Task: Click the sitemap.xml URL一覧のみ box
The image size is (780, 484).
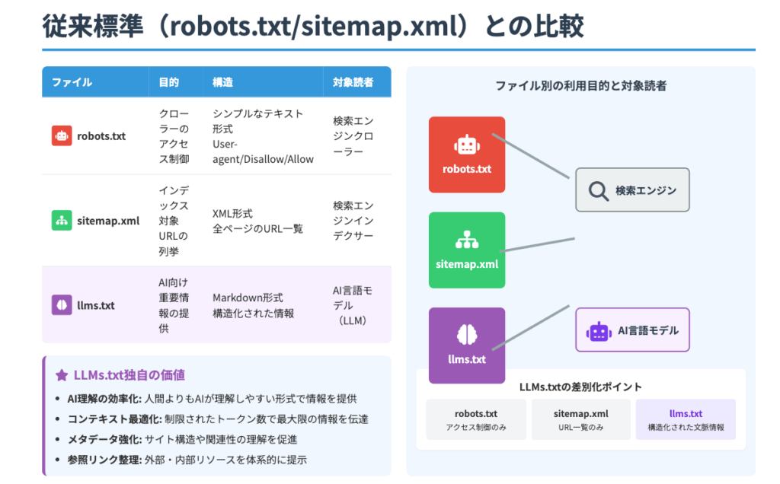Action: tap(580, 419)
